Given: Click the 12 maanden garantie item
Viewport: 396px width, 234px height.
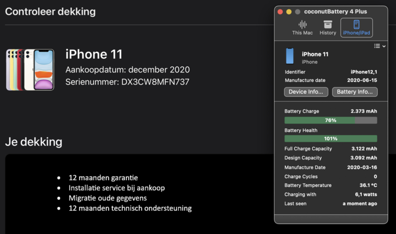Looking at the screenshot, I should pyautogui.click(x=103, y=178).
